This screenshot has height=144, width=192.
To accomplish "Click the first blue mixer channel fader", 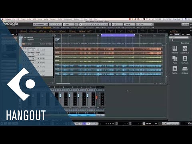I will tap(60, 96).
